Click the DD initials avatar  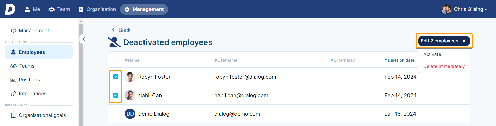(130, 114)
